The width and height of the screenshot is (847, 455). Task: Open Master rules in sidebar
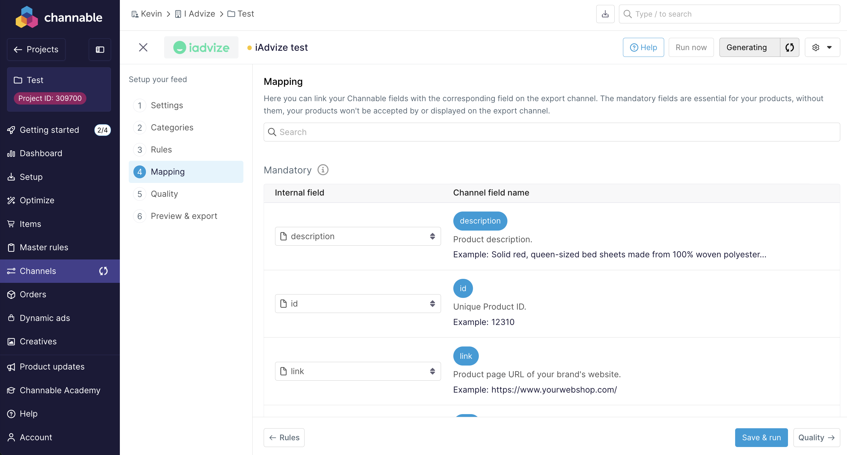pyautogui.click(x=44, y=247)
